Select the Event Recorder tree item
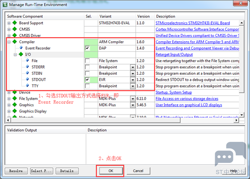This screenshot has height=179, width=250. pos(38,48)
